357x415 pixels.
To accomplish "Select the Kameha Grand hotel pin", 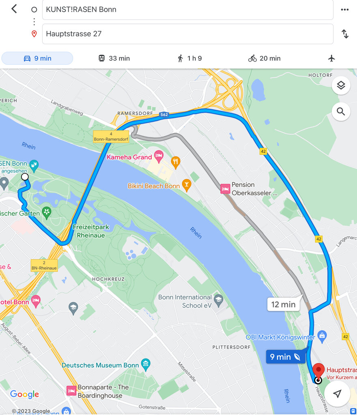I will pos(159,156).
